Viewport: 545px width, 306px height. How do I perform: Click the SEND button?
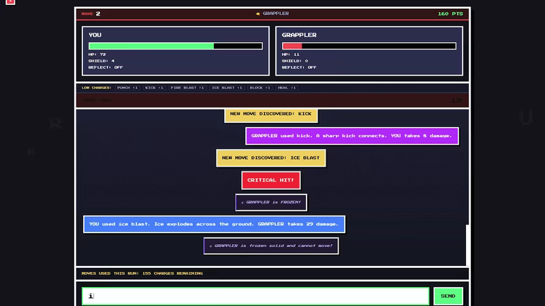click(448, 296)
